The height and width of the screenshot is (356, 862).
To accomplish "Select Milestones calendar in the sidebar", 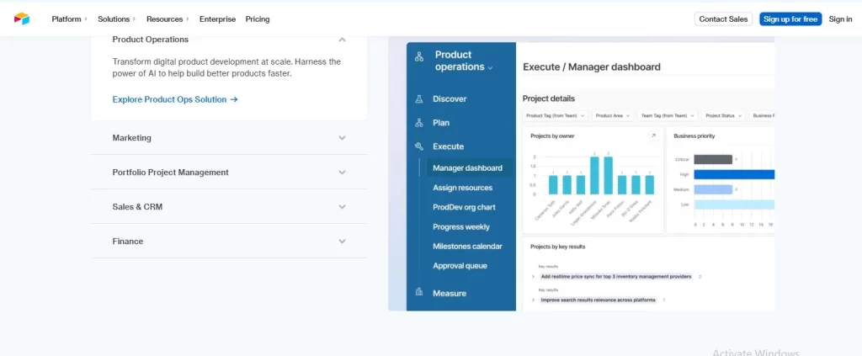I will [467, 247].
